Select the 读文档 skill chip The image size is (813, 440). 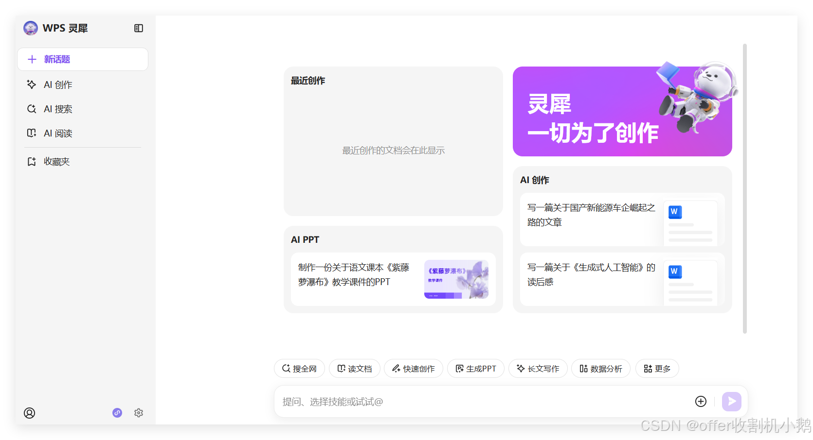point(355,369)
